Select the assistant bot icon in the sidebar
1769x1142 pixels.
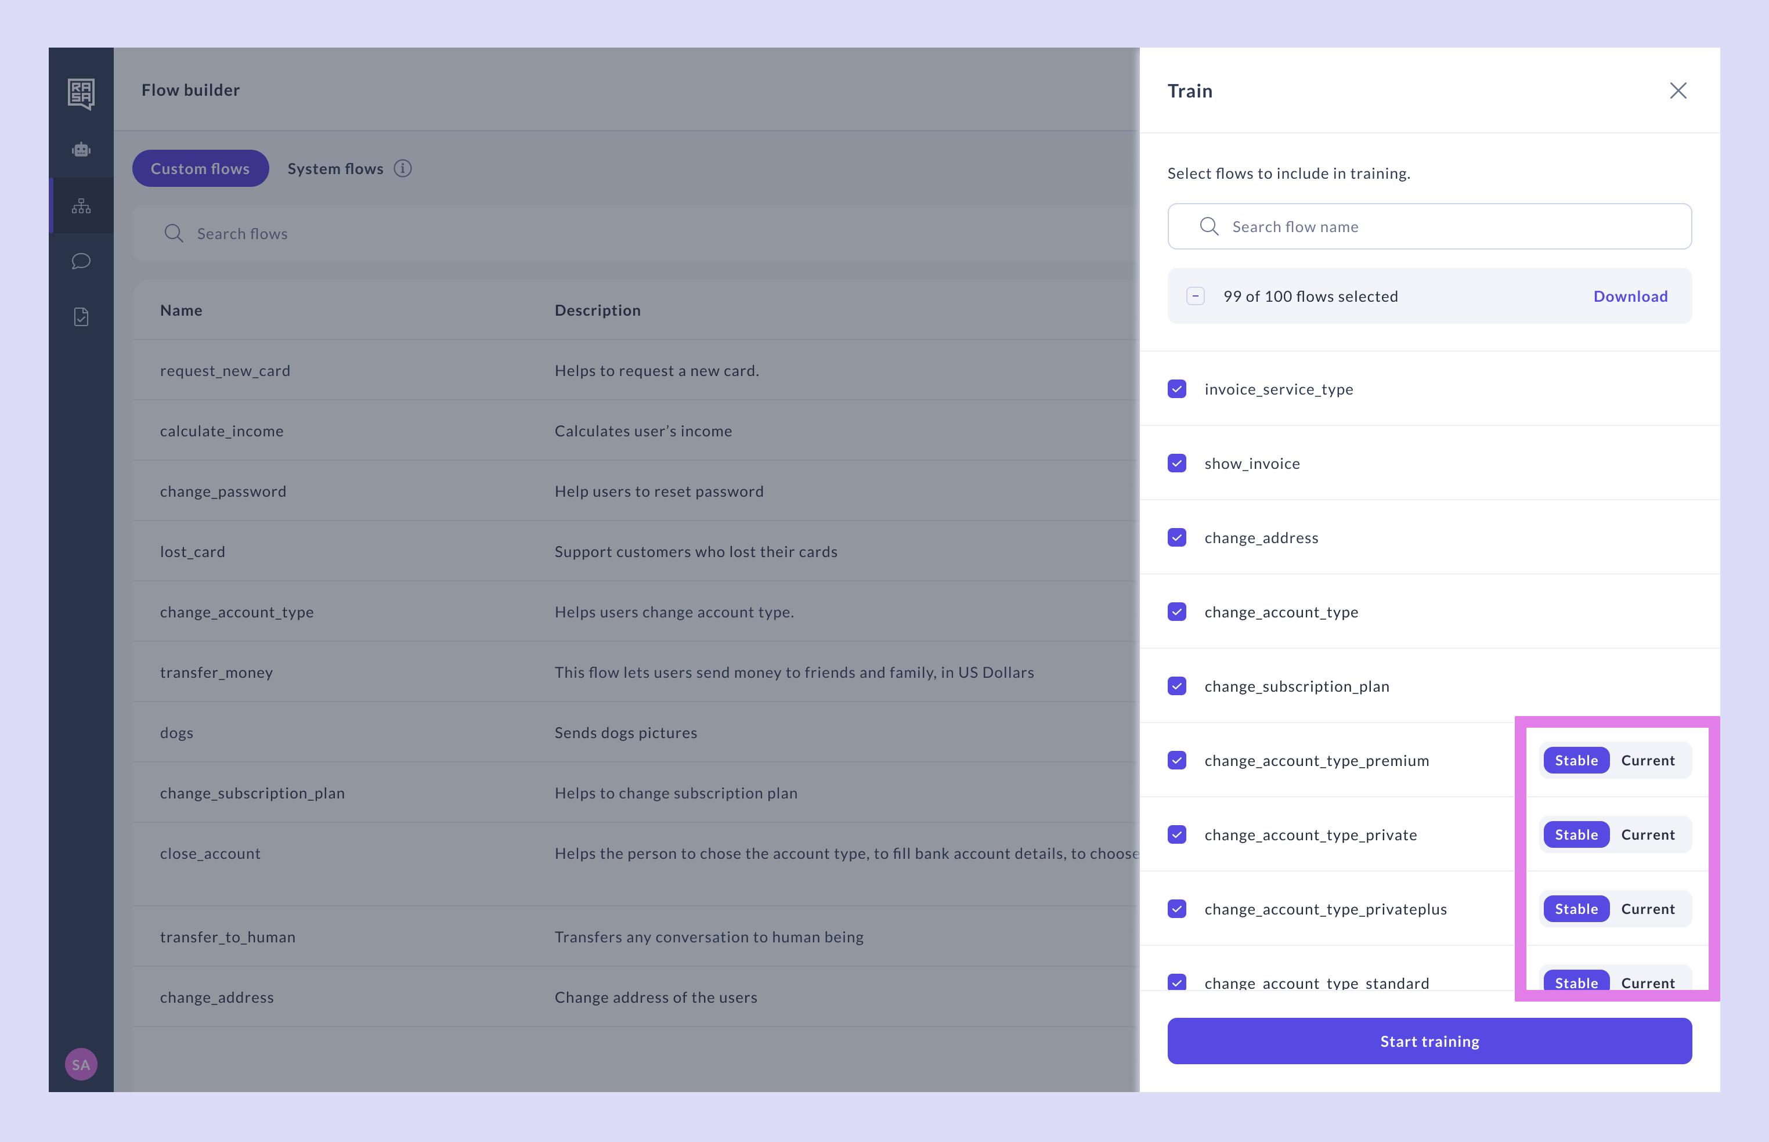81,150
